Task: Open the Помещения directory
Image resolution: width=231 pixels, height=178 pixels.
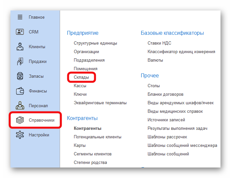Action: (86, 69)
